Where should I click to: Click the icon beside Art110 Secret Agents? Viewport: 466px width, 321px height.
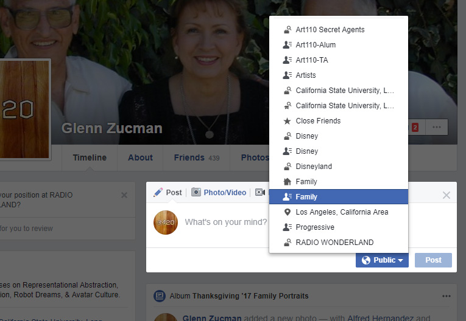pos(288,29)
